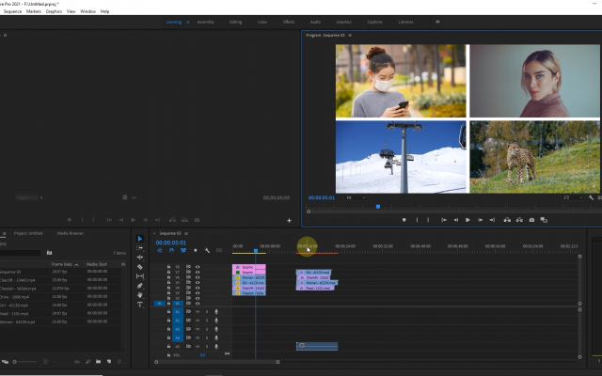Switch to the Editing workspace tab

236,22
